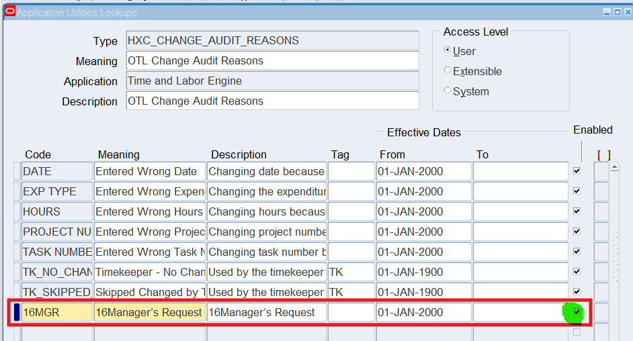
Task: Click the From date of EXP TYPE row
Action: (x=423, y=192)
